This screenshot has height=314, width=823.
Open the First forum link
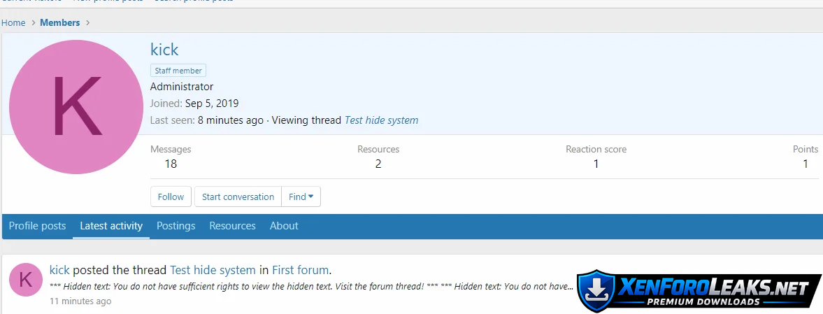pyautogui.click(x=300, y=270)
